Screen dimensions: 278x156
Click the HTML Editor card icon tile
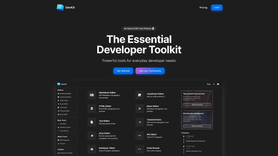(x=92, y=108)
